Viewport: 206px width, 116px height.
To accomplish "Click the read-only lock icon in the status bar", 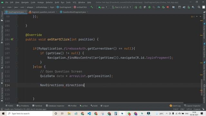I will [x=203, y=109].
